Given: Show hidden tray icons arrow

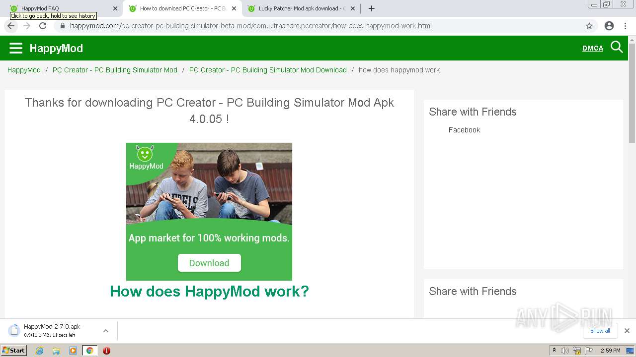Looking at the screenshot, I should point(554,351).
